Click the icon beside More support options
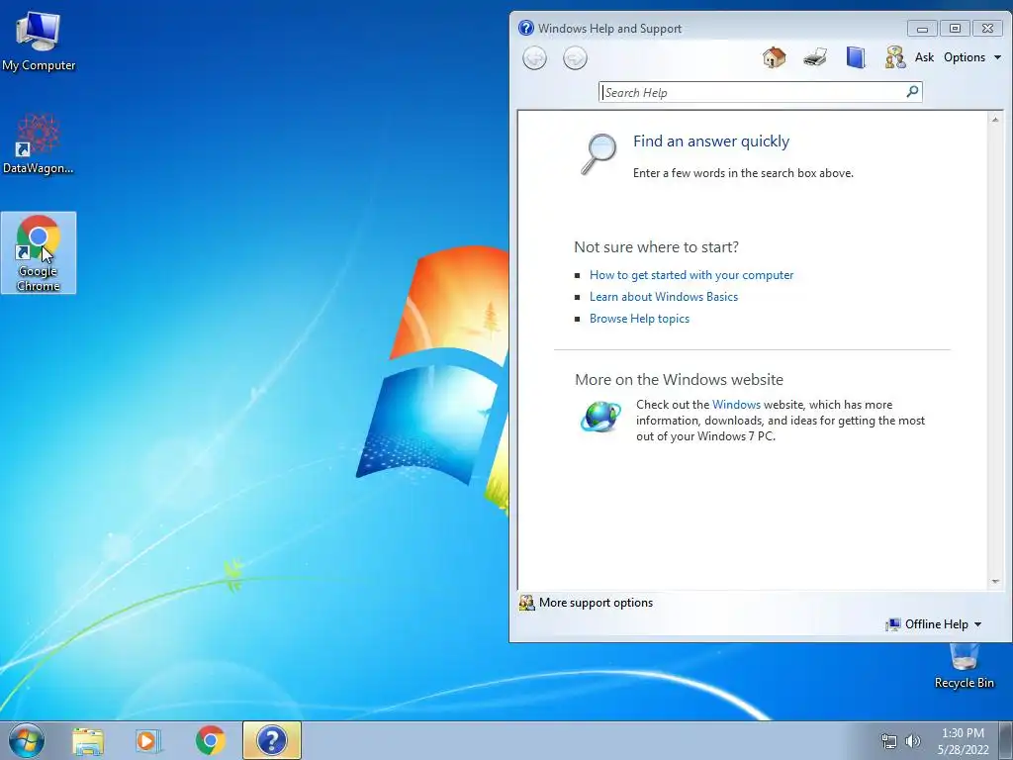This screenshot has width=1013, height=760. tap(527, 603)
